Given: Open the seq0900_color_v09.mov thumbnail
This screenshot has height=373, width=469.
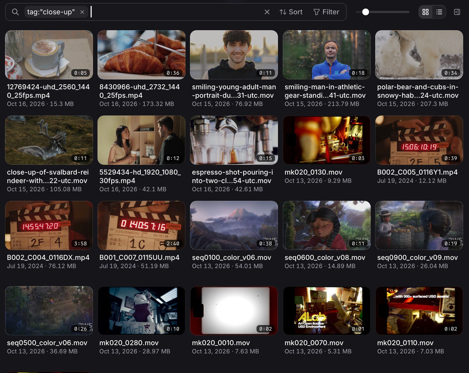Looking at the screenshot, I should point(419,225).
